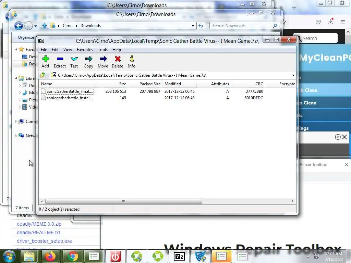Image resolution: width=351 pixels, height=263 pixels.
Task: Click the 7-Zip taskbar button
Action: pyautogui.click(x=179, y=256)
